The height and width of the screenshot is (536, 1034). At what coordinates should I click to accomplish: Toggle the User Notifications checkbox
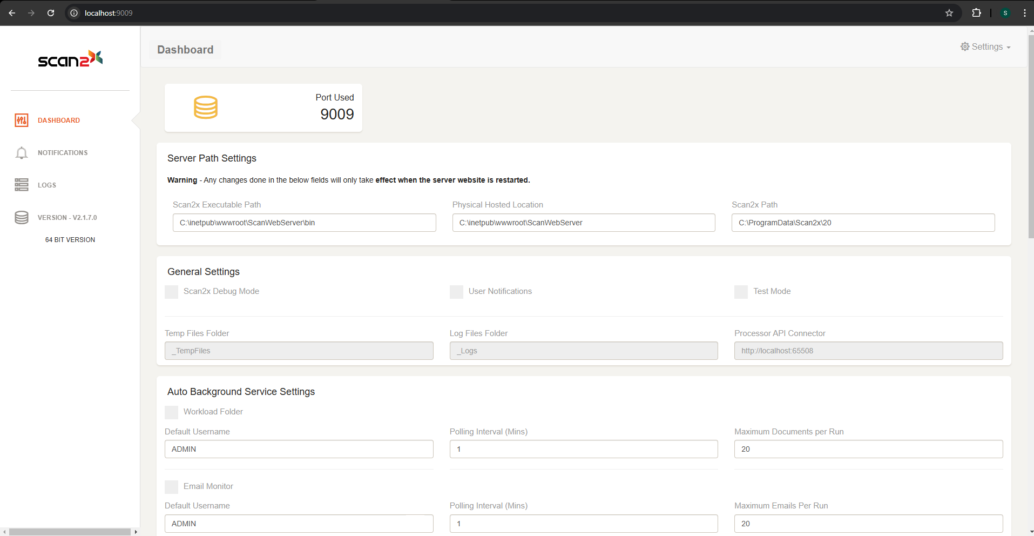(x=456, y=292)
